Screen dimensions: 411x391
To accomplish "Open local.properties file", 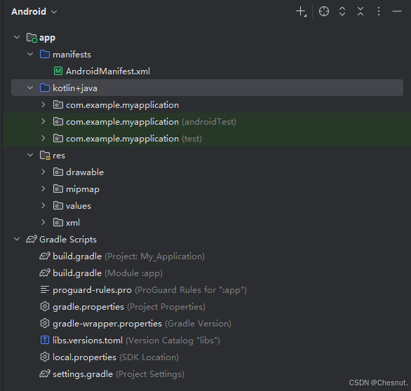I will click(x=116, y=357).
